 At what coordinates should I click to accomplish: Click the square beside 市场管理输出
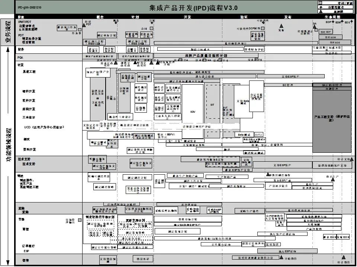tap(80, 220)
